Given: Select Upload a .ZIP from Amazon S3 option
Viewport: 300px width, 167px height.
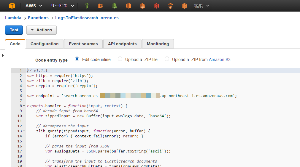Looking at the screenshot, I should (167, 59).
